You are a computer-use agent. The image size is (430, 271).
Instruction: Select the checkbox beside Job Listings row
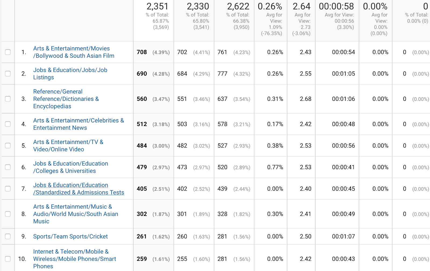(x=8, y=73)
